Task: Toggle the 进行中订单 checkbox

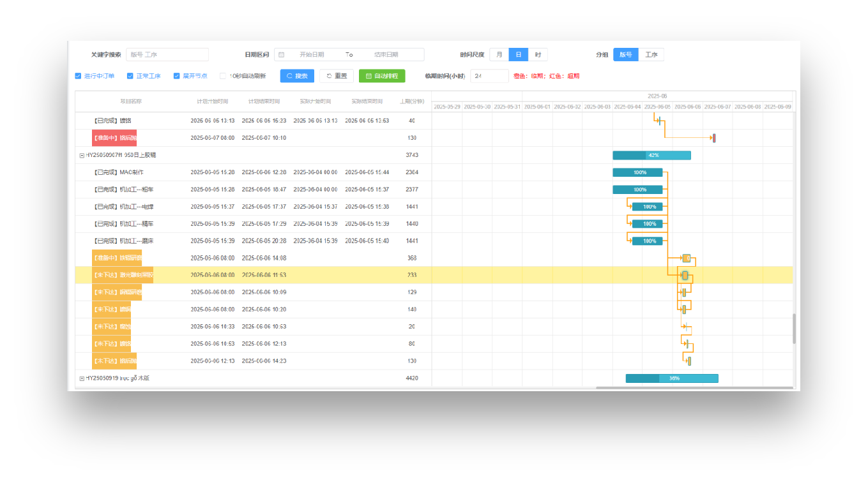Action: [x=79, y=76]
